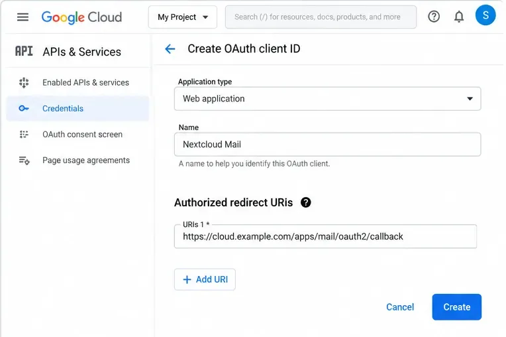
Task: Click the Credentials key icon
Action: [x=24, y=109]
